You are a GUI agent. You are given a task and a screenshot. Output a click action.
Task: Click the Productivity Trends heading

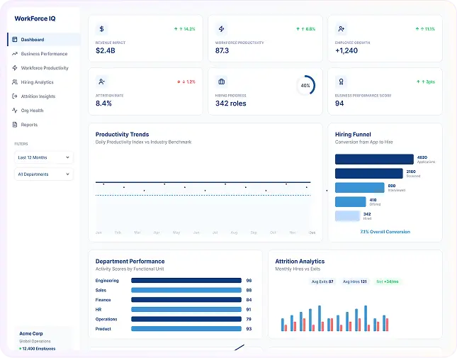(122, 135)
